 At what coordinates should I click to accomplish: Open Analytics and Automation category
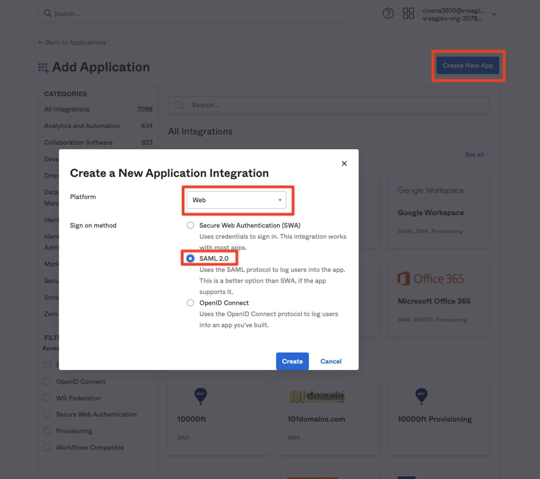tap(82, 126)
